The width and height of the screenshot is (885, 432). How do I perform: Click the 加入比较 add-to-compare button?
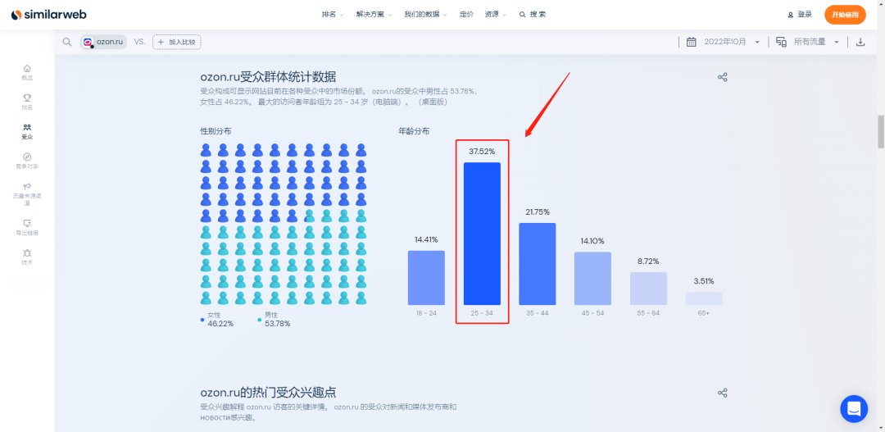tap(177, 42)
